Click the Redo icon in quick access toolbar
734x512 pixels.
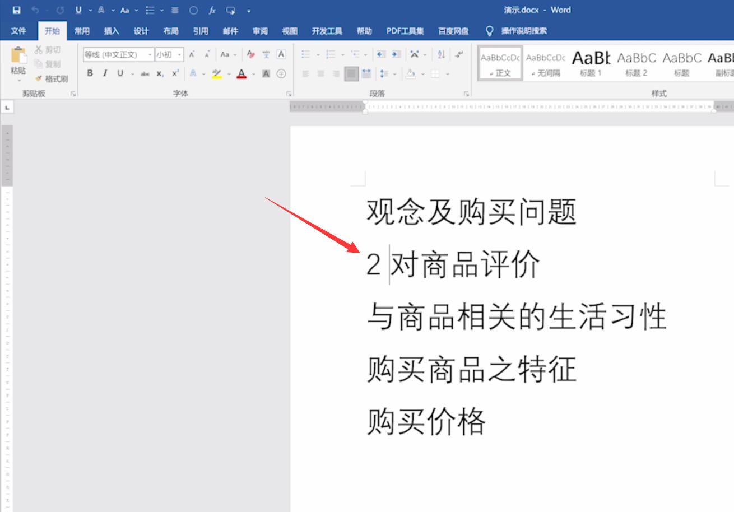60,10
